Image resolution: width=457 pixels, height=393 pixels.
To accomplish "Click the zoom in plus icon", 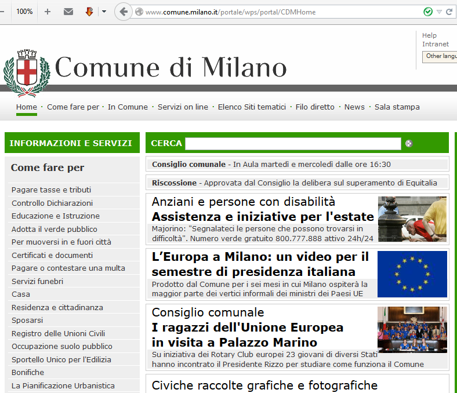I will point(48,12).
